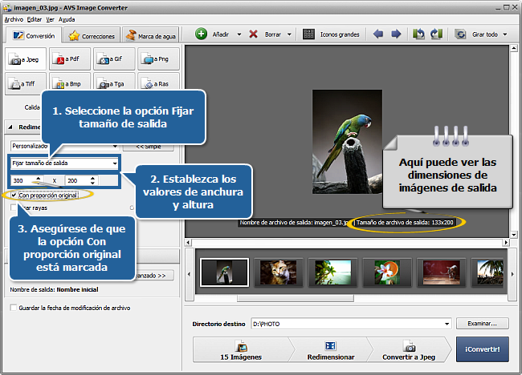Expand the Directorio destino path dropdown
Viewport: 522px width, 375px height.
[x=447, y=324]
